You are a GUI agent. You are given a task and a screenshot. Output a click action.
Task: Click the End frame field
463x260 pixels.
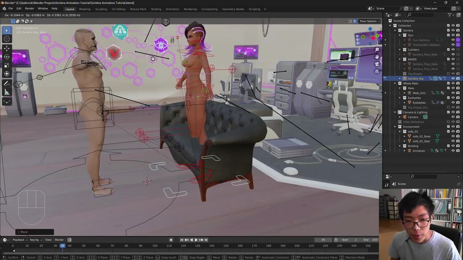point(371,240)
